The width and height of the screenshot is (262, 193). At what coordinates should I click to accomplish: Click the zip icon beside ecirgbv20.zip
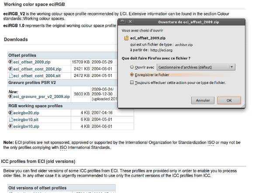point(10,113)
